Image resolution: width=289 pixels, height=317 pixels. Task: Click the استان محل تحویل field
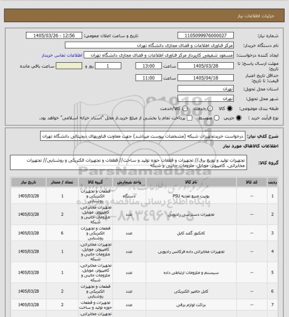pos(206,89)
